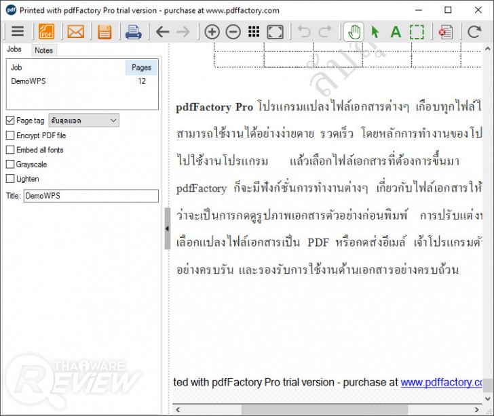Go back with the left arrow
494x416 pixels.
pos(163,32)
